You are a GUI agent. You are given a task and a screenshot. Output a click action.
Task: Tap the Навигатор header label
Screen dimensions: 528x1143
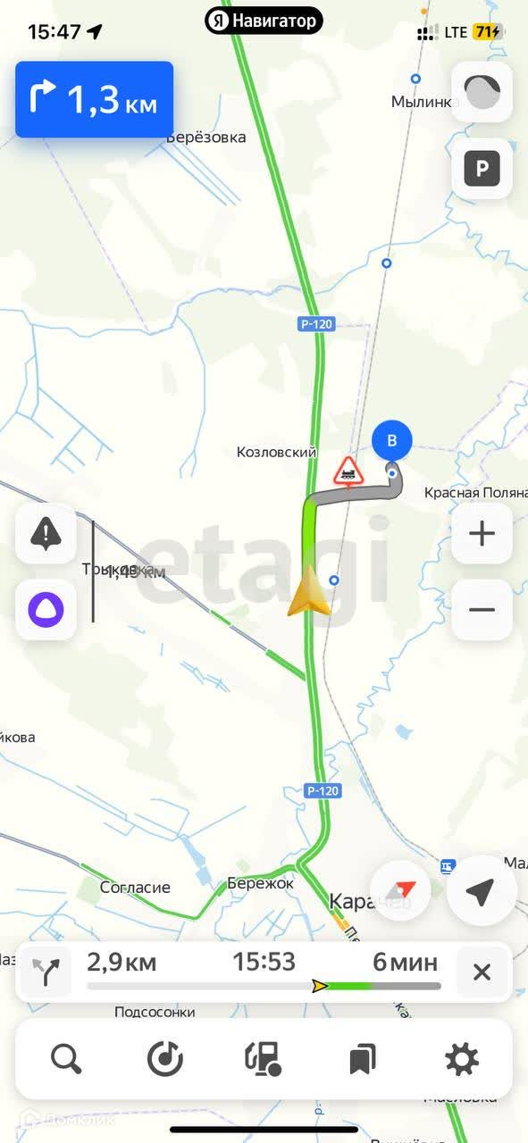click(x=264, y=20)
